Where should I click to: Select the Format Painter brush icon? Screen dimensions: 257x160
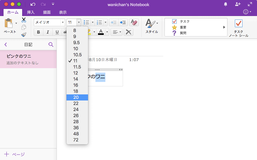coord(24,35)
